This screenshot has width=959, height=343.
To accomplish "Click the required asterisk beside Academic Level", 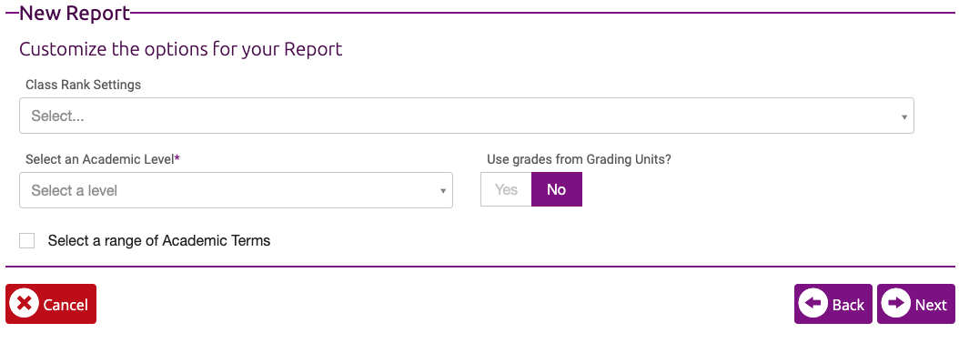I will tap(177, 158).
